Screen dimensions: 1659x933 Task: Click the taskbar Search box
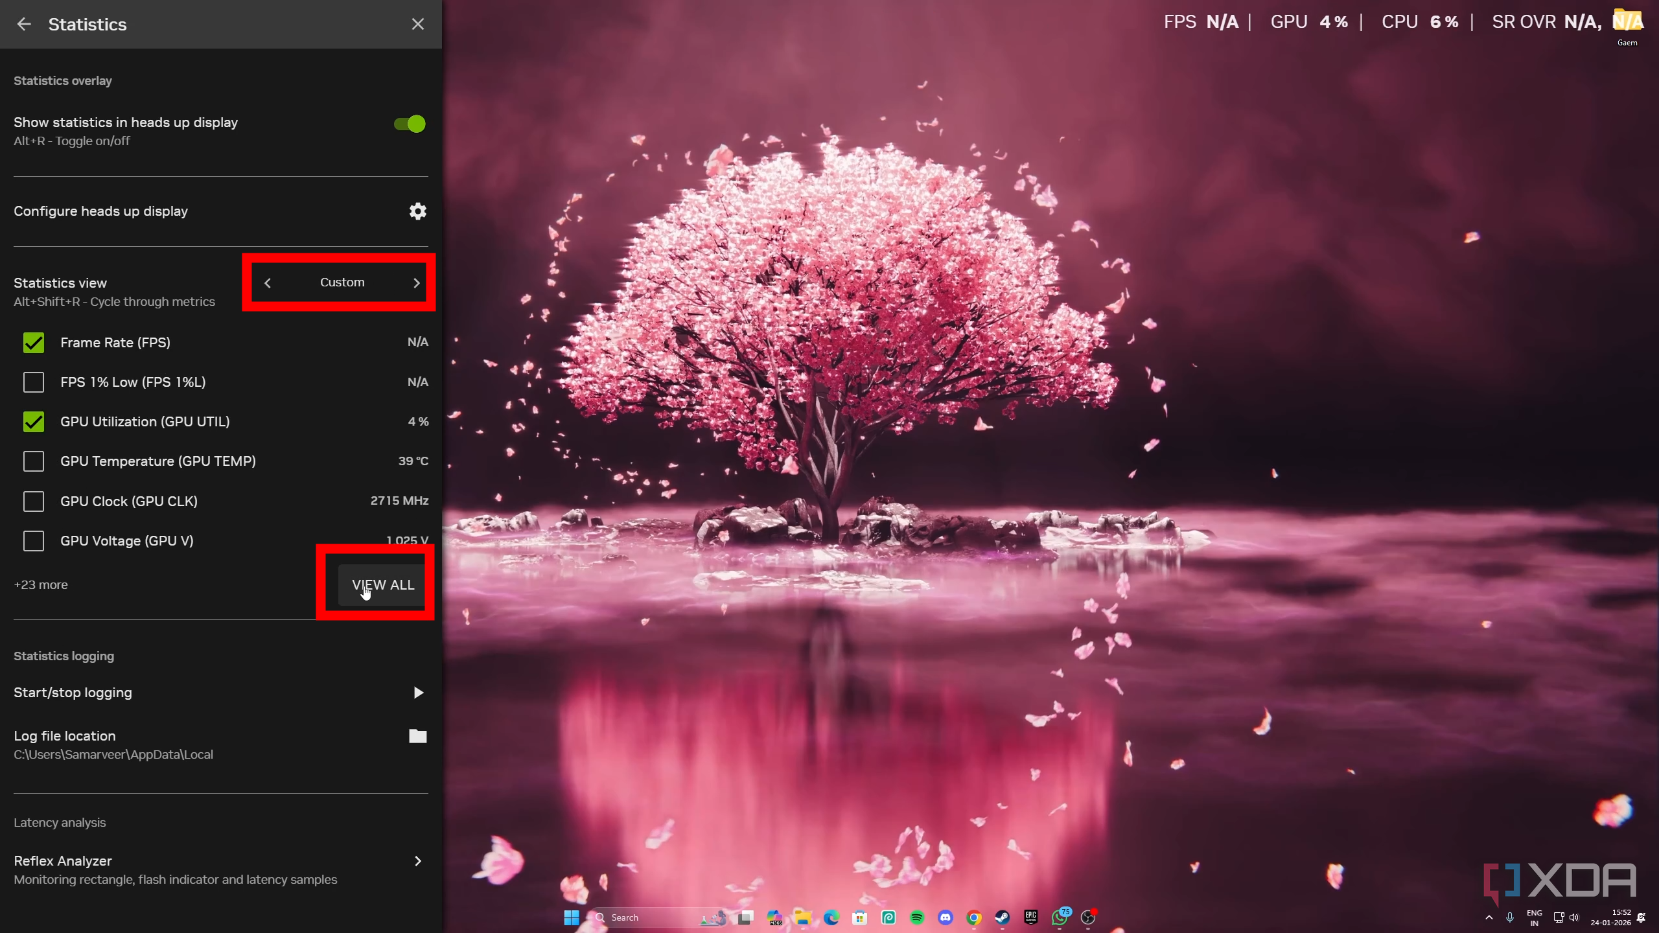[x=660, y=917]
